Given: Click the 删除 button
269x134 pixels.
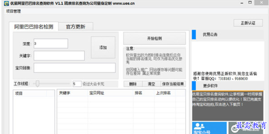Looking at the screenshot, I should (133, 84).
